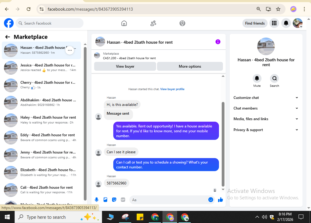Image resolution: width=311 pixels, height=223 pixels.
Task: Open options menu for the Hassan conversation
Action: coord(70,50)
